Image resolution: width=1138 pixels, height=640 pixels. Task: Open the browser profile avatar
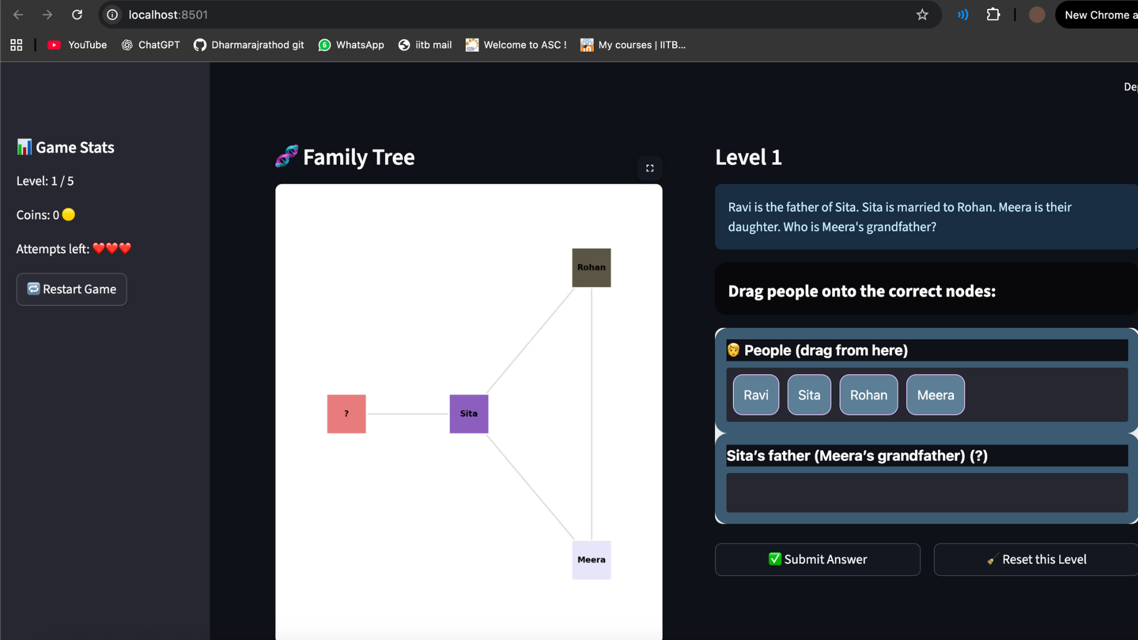coord(1037,15)
